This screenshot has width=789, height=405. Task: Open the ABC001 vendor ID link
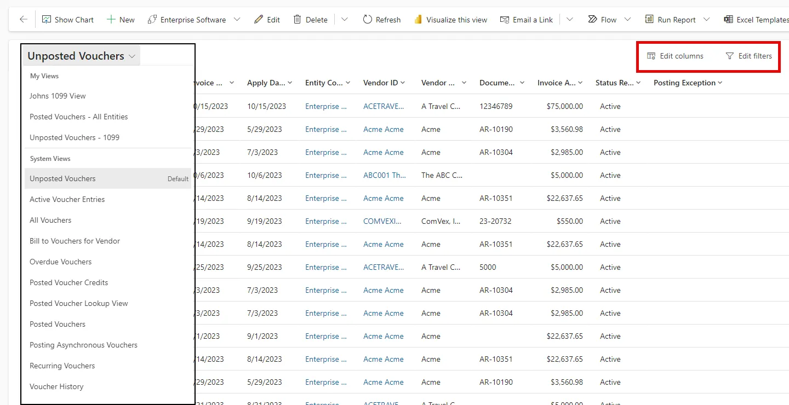tap(385, 175)
